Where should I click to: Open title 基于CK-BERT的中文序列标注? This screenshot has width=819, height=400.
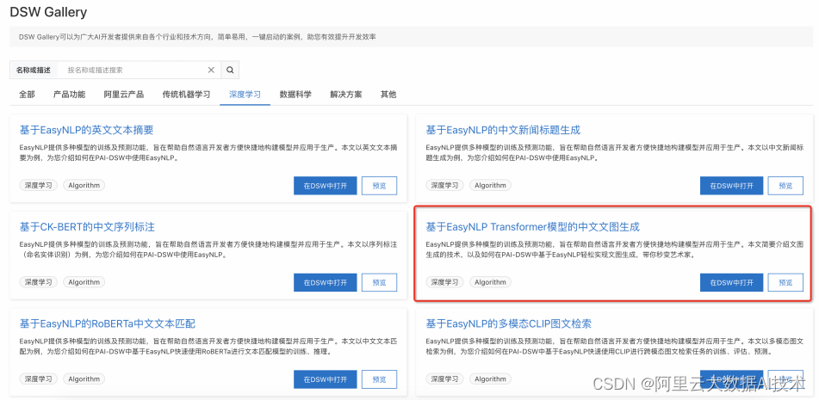[x=87, y=227]
